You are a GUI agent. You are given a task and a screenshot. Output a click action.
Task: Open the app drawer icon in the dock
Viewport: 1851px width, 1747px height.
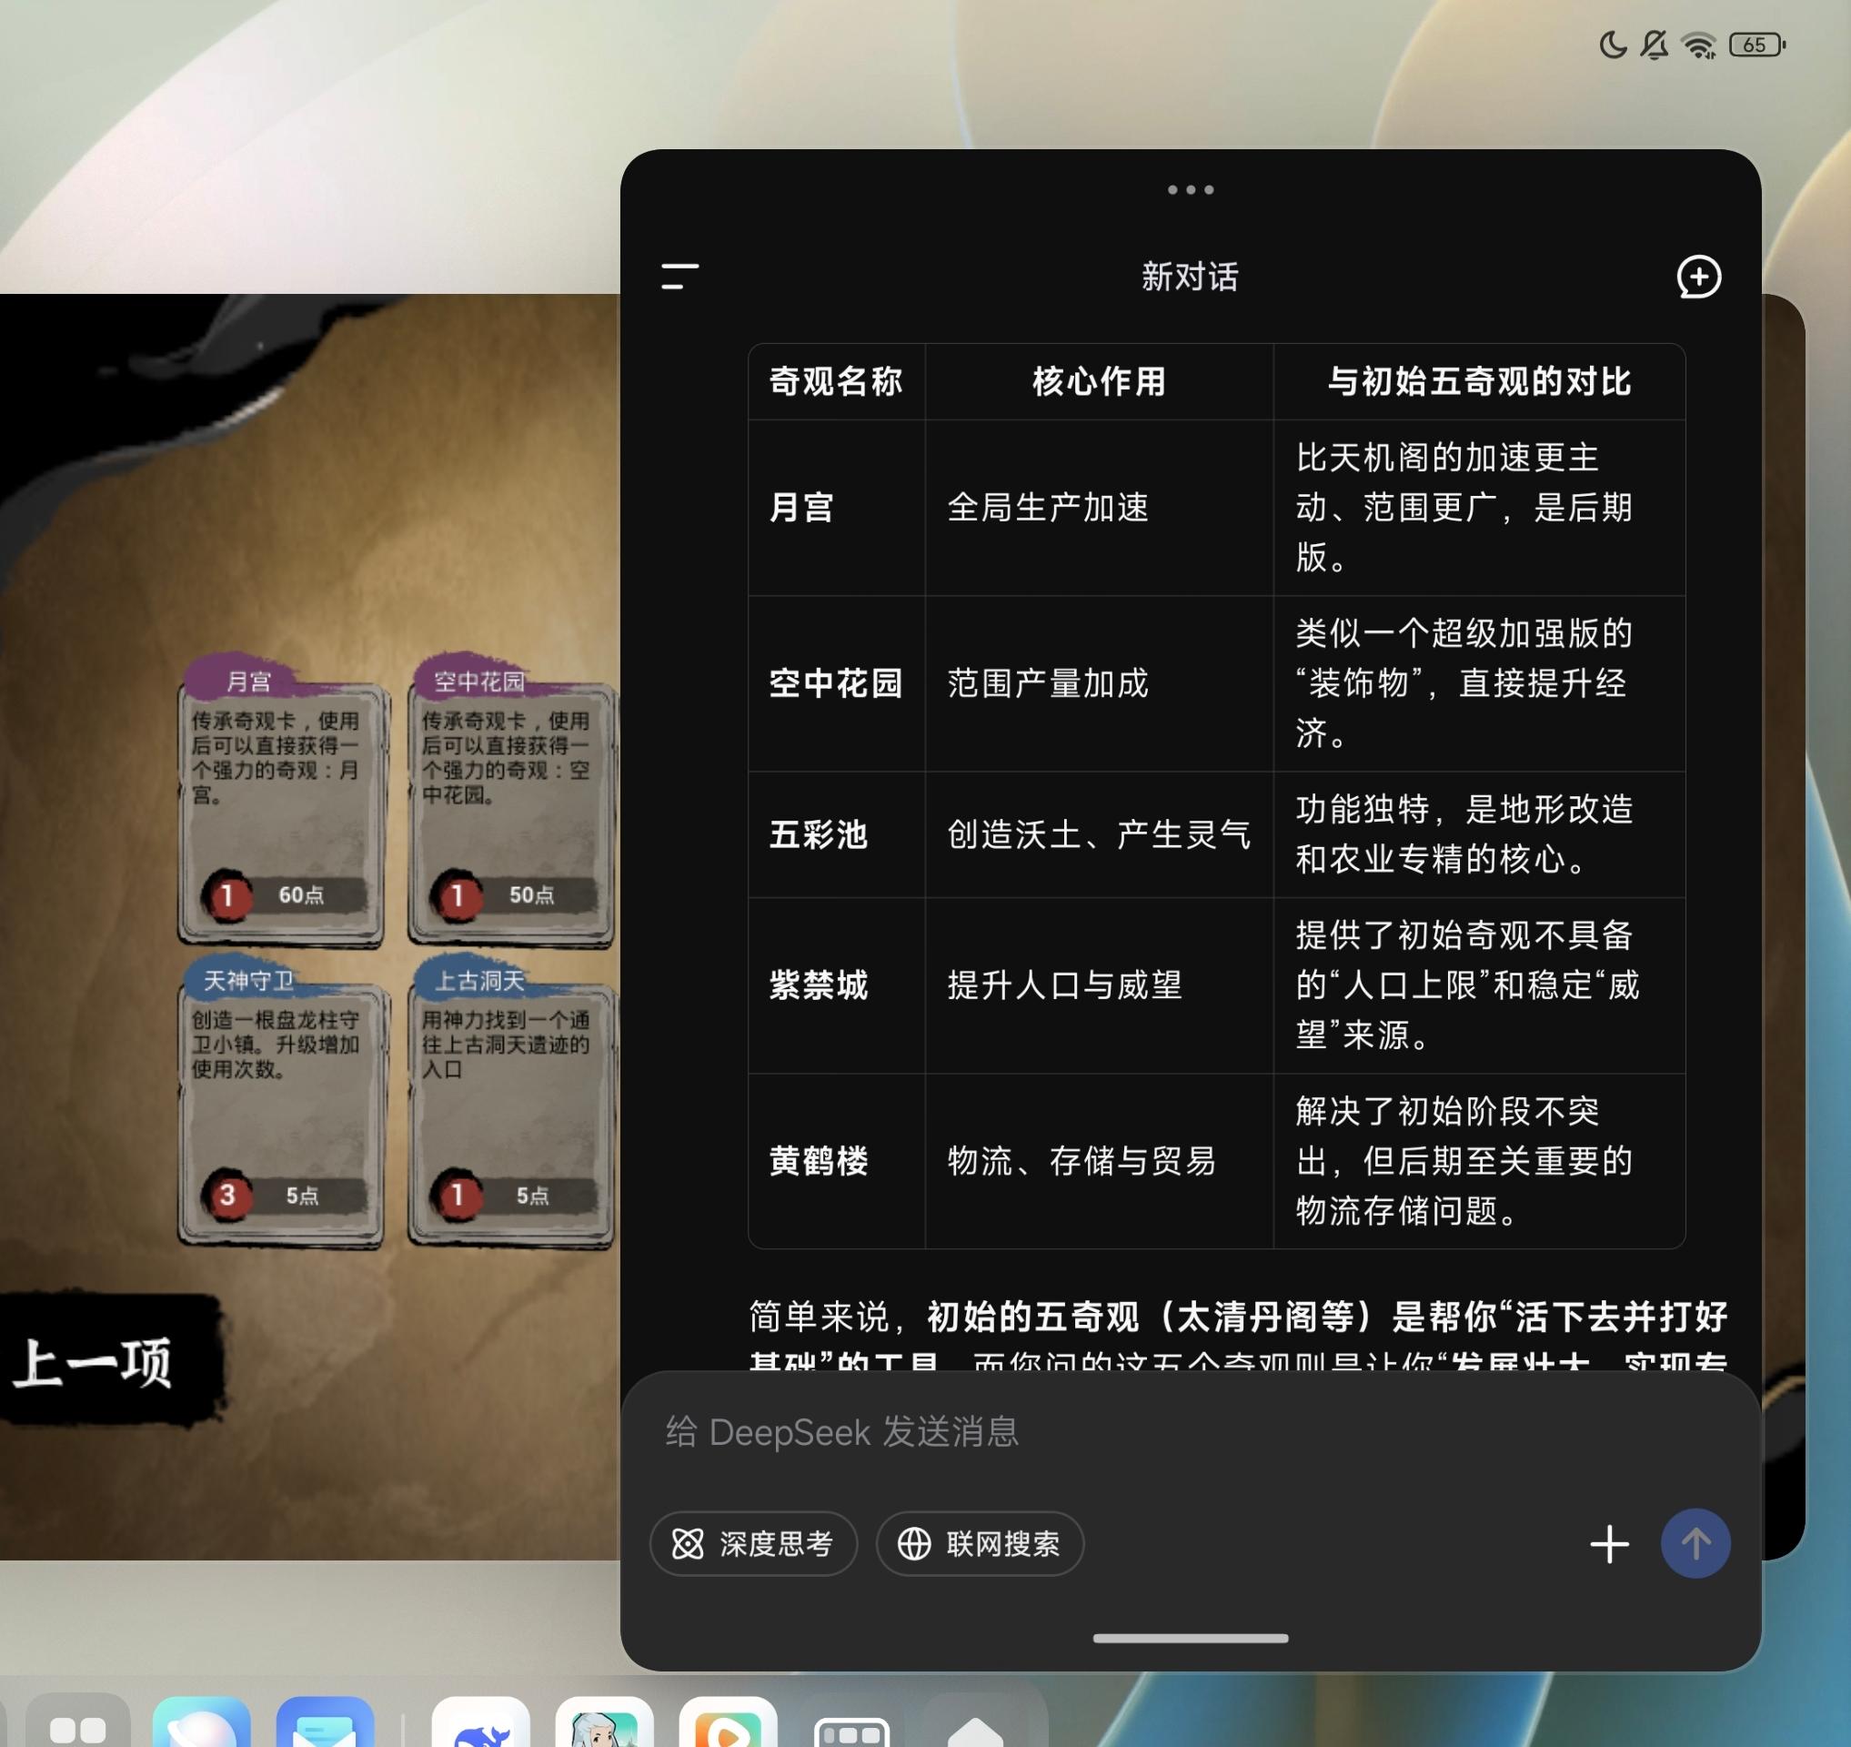(x=79, y=1728)
